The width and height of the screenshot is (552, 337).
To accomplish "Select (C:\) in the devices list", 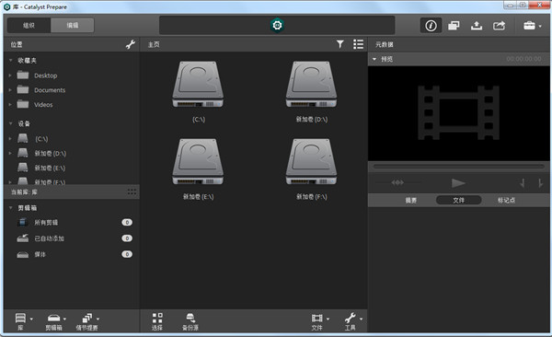I will (41, 139).
